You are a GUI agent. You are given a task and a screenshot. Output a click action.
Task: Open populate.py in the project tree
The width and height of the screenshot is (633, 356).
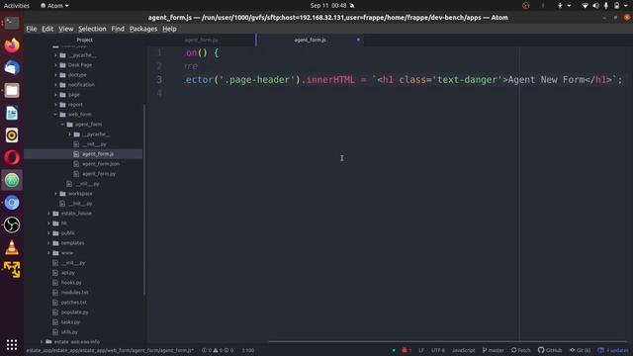pyautogui.click(x=75, y=312)
